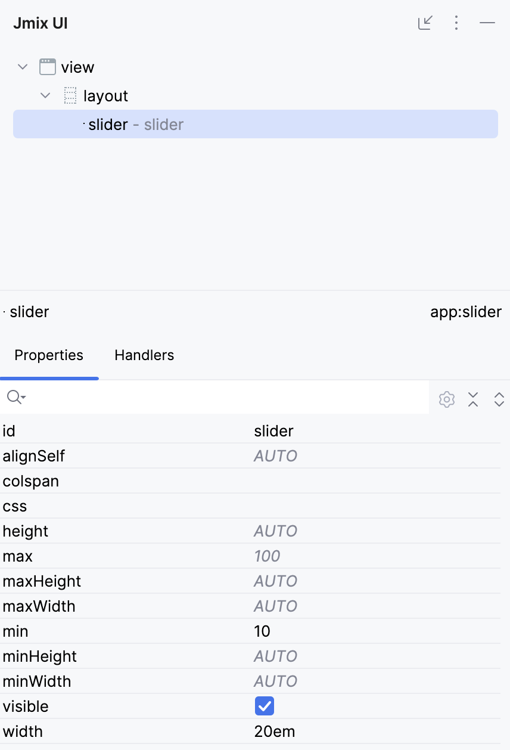Collapse all properties with the collapse icon

(x=473, y=399)
